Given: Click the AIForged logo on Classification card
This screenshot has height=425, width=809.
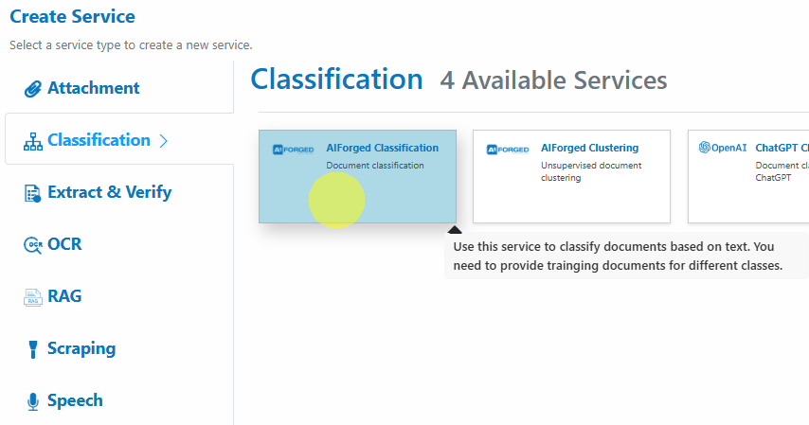Looking at the screenshot, I should click(293, 150).
